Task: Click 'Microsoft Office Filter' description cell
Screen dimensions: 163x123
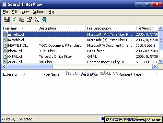Action: point(55,56)
